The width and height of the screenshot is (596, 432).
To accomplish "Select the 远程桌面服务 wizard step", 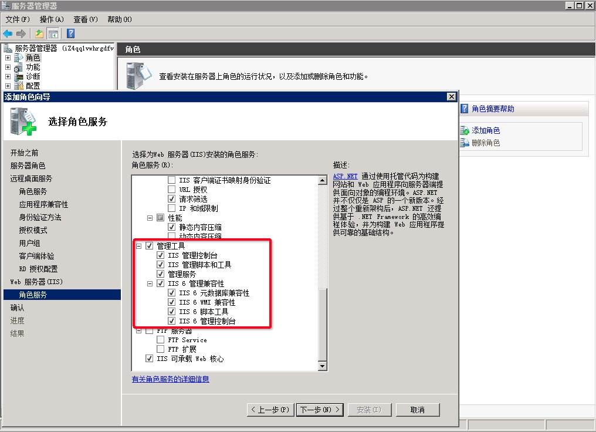I will pos(31,179).
